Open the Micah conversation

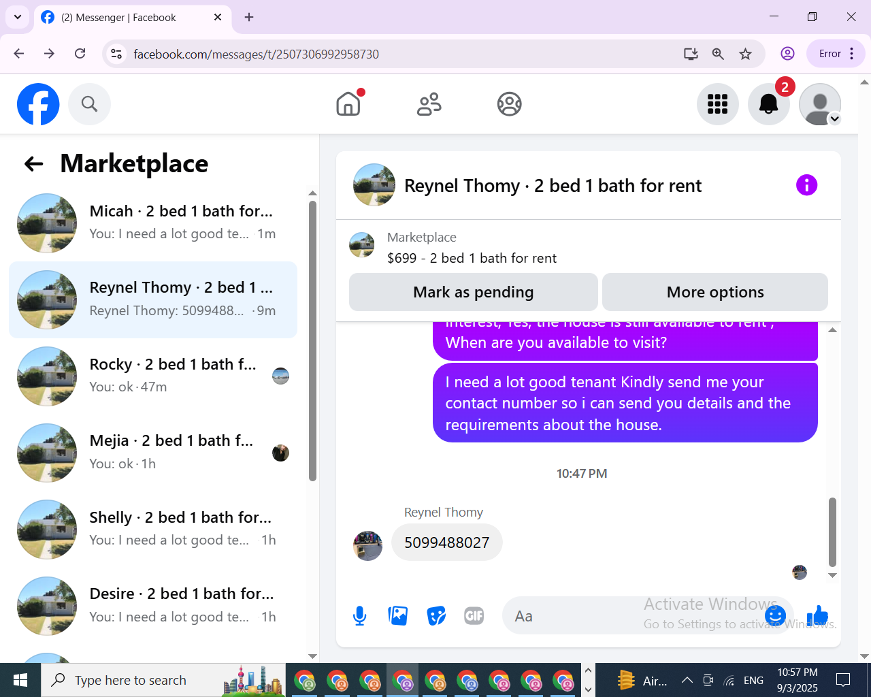(x=153, y=223)
